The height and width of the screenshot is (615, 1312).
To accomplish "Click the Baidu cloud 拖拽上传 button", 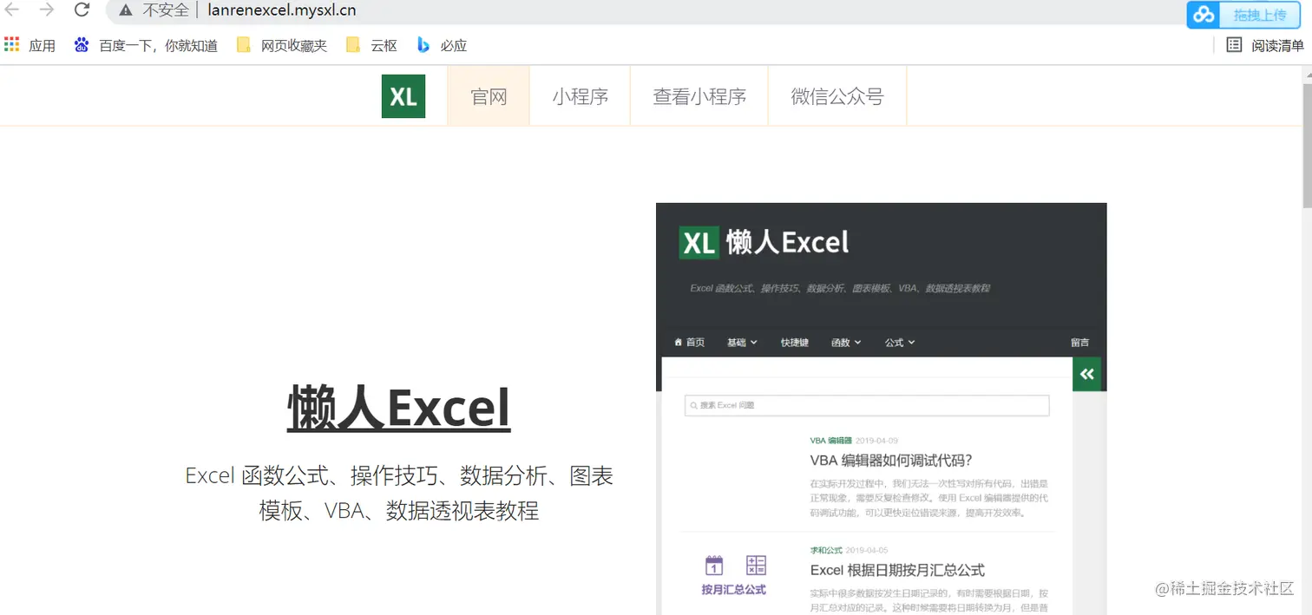I will click(1244, 15).
